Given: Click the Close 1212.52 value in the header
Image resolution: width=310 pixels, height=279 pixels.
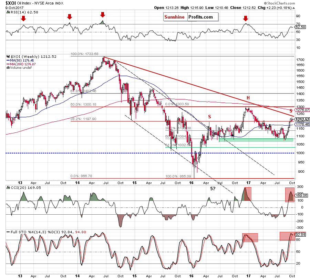Looking at the screenshot, I should [x=243, y=8].
